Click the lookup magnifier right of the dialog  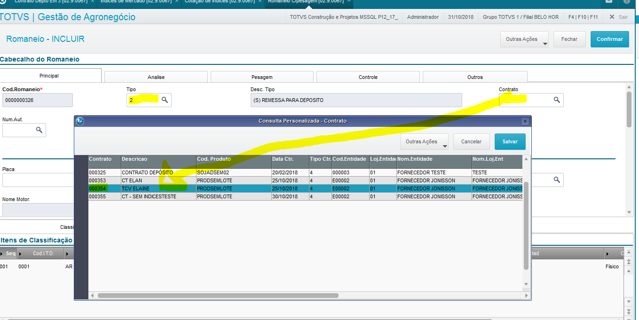coord(557,180)
